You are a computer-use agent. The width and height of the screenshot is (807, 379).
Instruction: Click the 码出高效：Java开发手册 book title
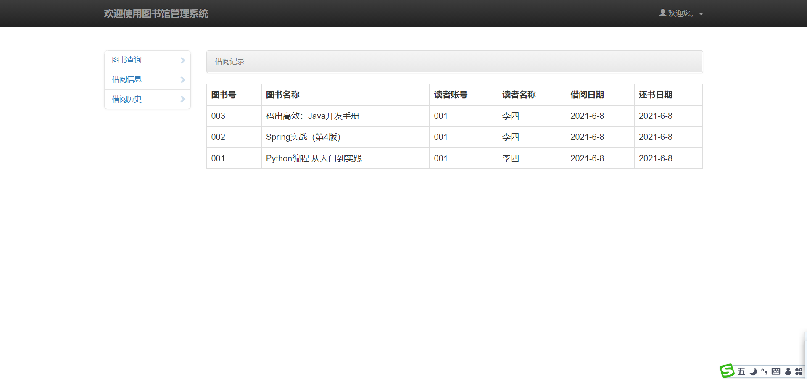click(313, 116)
